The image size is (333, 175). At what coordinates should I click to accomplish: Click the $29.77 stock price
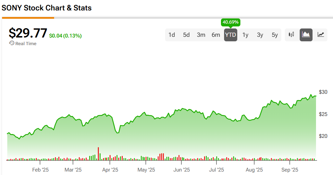point(28,33)
